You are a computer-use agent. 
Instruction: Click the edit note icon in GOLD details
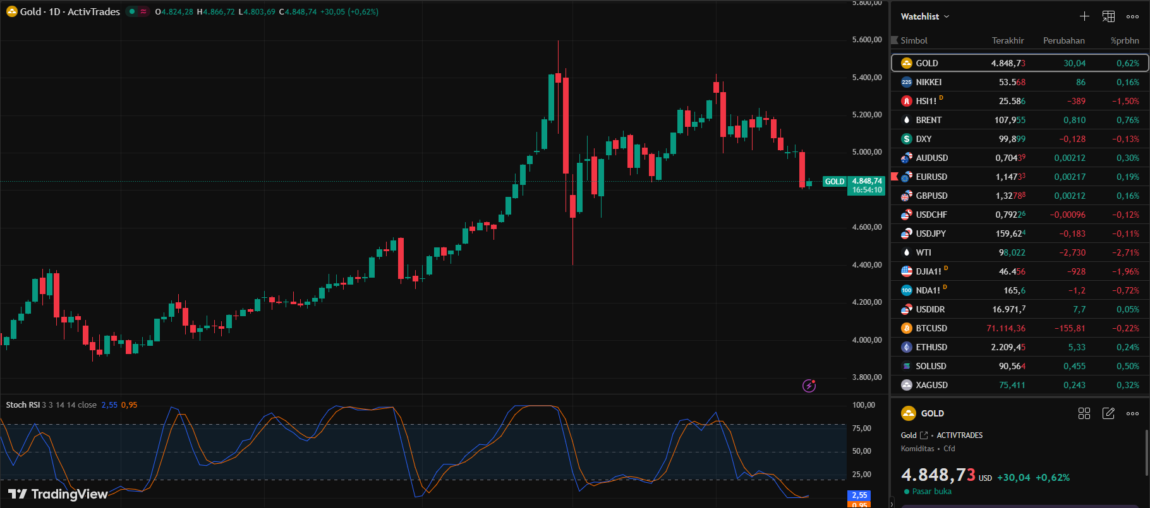(1108, 413)
